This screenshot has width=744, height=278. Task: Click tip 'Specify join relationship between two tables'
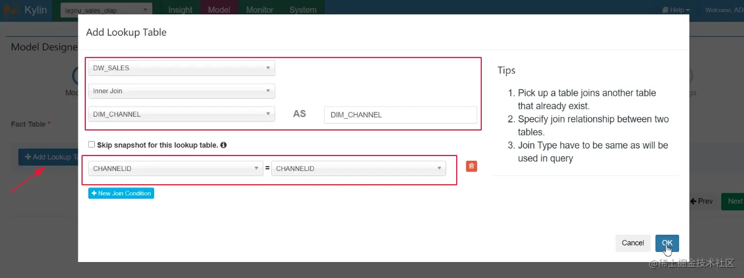[593, 126]
